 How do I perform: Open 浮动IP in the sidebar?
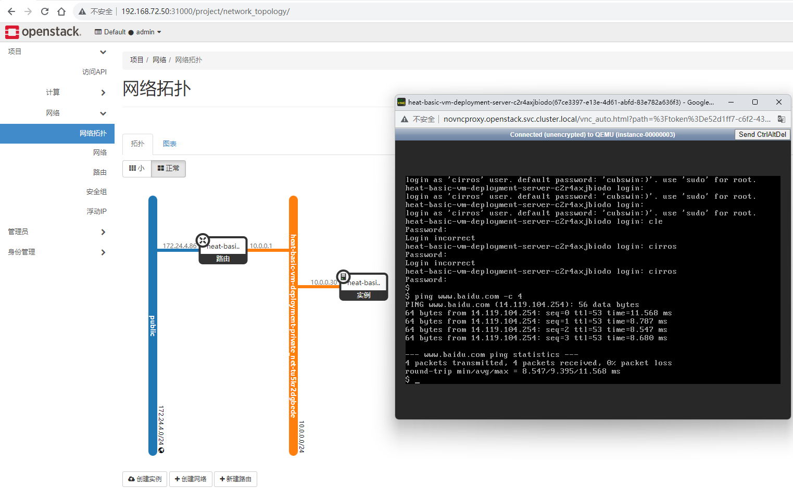[x=96, y=211]
